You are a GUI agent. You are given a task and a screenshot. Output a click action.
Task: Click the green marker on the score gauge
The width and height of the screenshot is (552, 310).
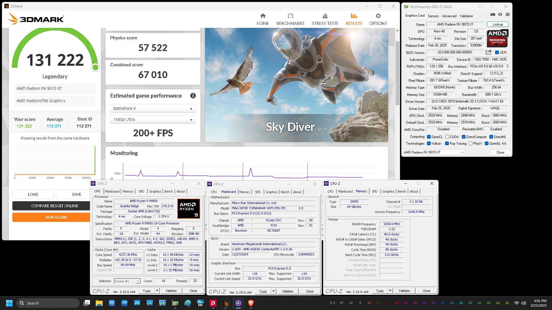coord(95,67)
